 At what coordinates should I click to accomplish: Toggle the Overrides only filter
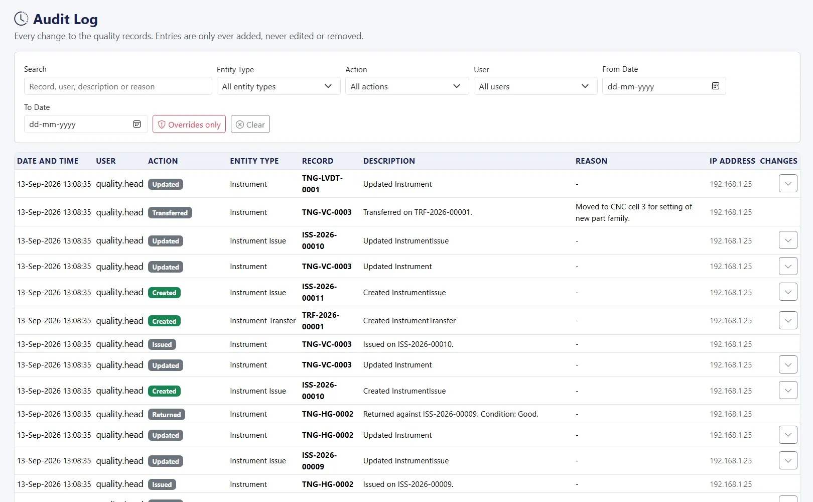coord(189,124)
